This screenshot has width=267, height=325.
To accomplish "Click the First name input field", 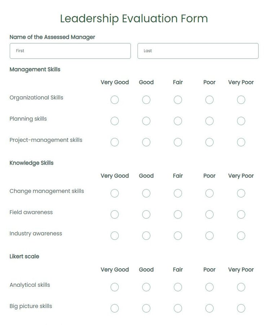I will (x=70, y=51).
